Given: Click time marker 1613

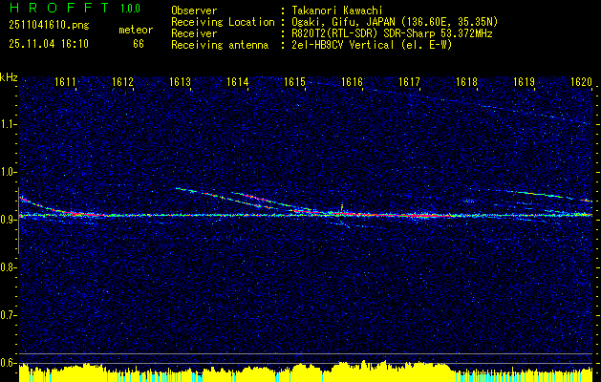Looking at the screenshot, I should pyautogui.click(x=180, y=81).
